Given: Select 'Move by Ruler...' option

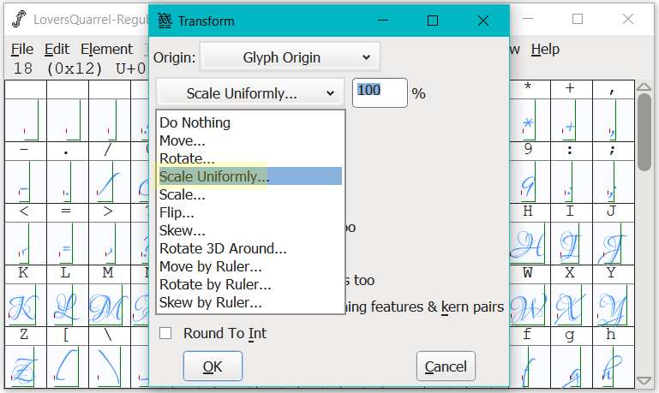Looking at the screenshot, I should [x=210, y=266].
